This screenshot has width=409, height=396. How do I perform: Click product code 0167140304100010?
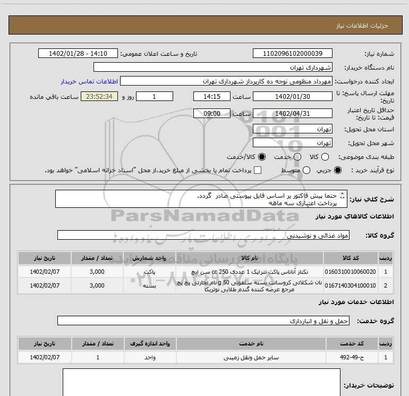(x=351, y=285)
